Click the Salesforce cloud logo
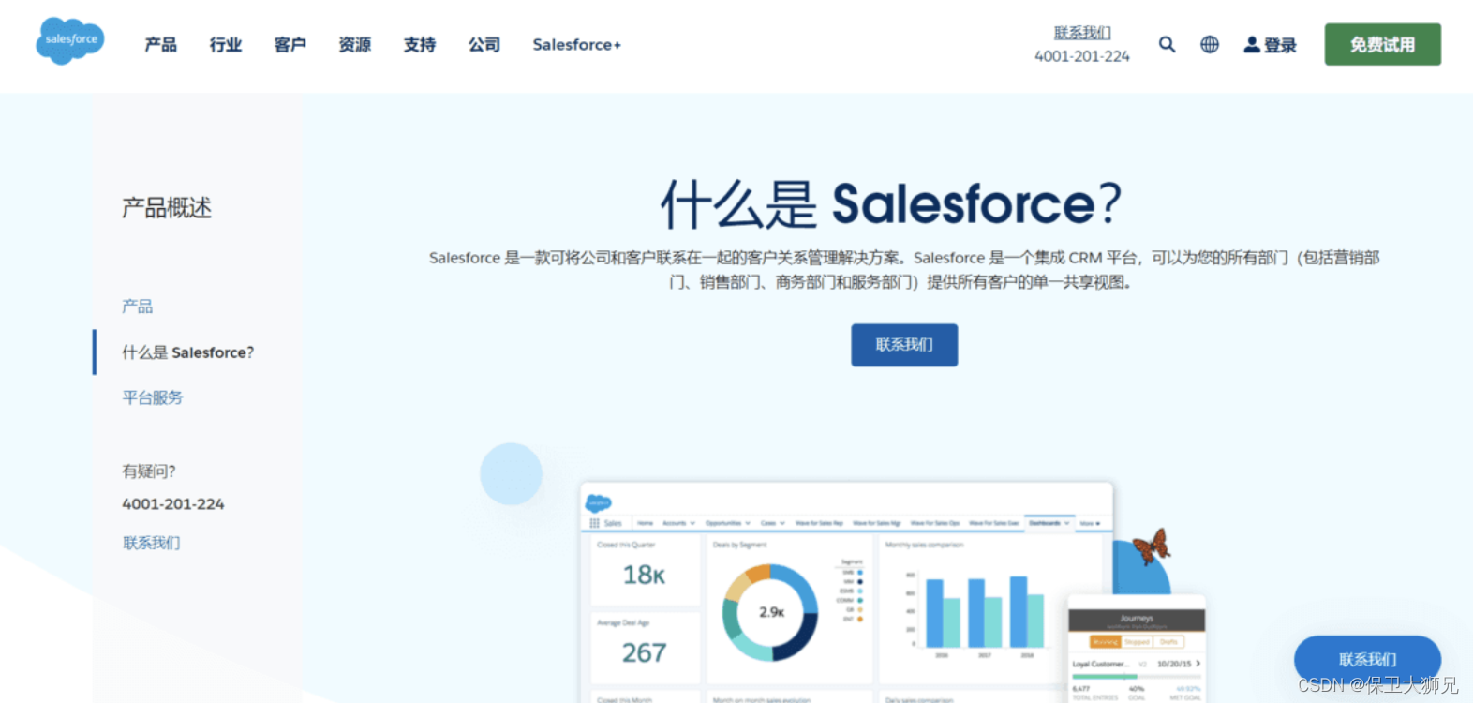 pos(70,40)
